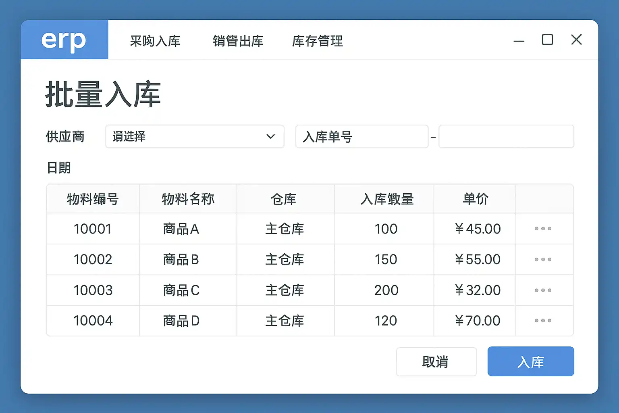Image resolution: width=619 pixels, height=413 pixels.
Task: Click the 入库数量 column header
Action: pos(387,199)
